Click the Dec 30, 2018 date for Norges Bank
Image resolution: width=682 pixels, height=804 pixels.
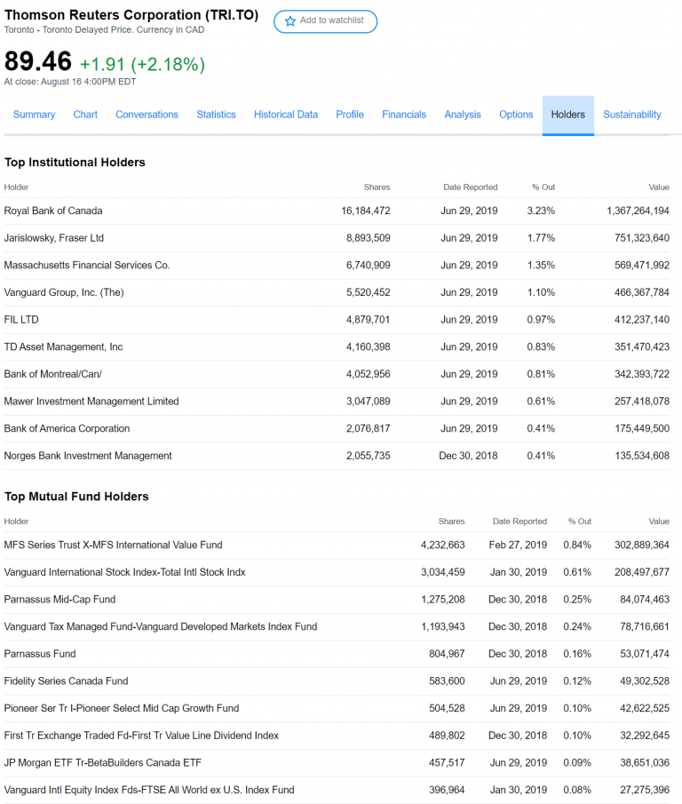468,456
